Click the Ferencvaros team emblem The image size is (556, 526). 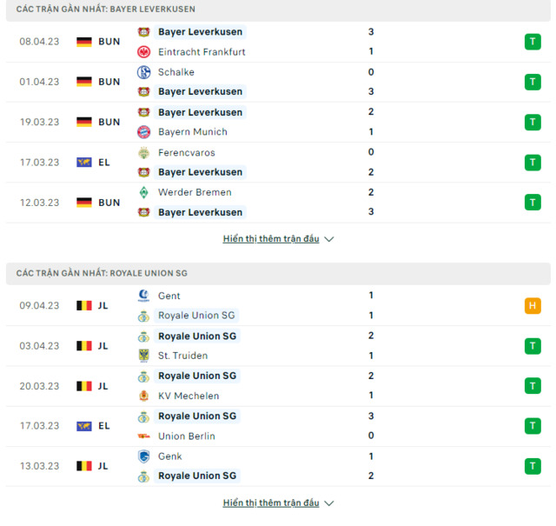click(x=143, y=153)
